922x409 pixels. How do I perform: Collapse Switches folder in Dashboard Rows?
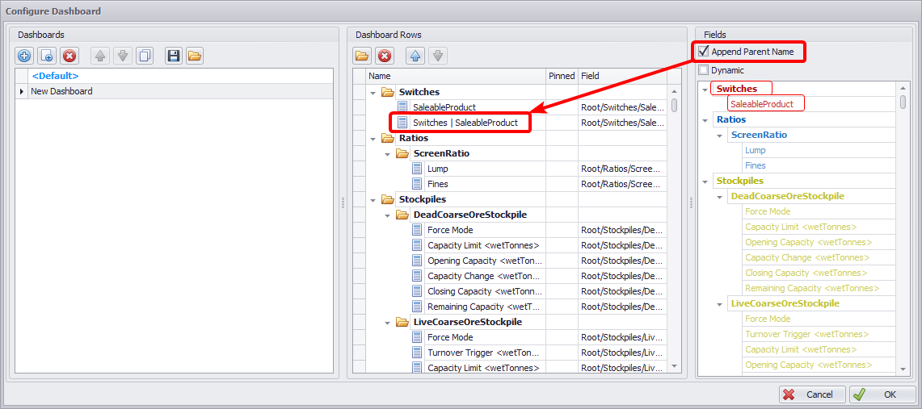point(373,93)
